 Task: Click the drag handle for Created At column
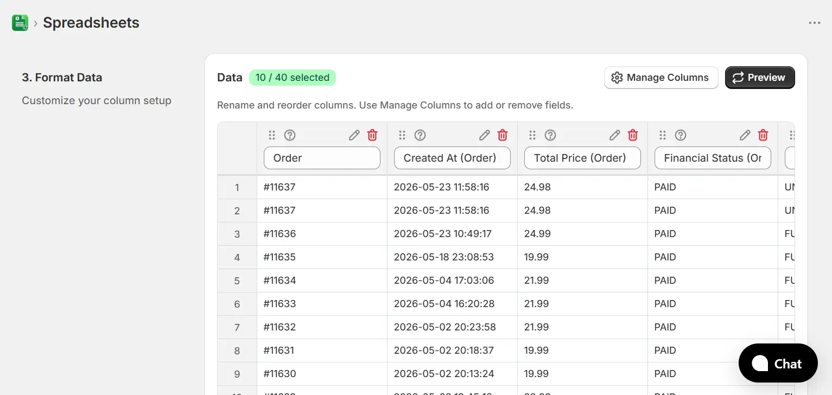tap(402, 135)
